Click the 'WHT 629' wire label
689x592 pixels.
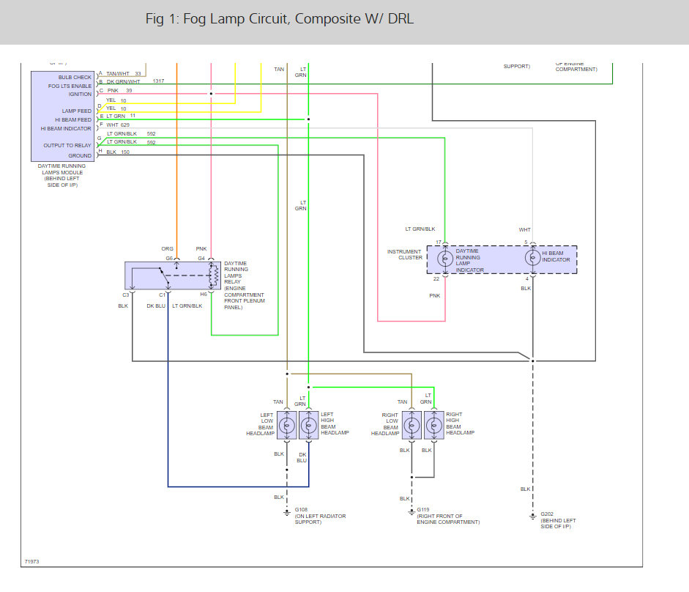[118, 125]
